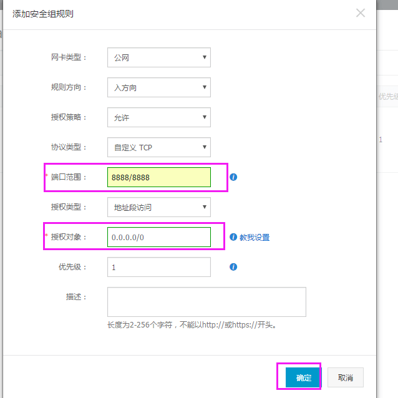
Task: Expand the 协议类型 dropdown showing 自定义 TCP
Action: [x=158, y=147]
